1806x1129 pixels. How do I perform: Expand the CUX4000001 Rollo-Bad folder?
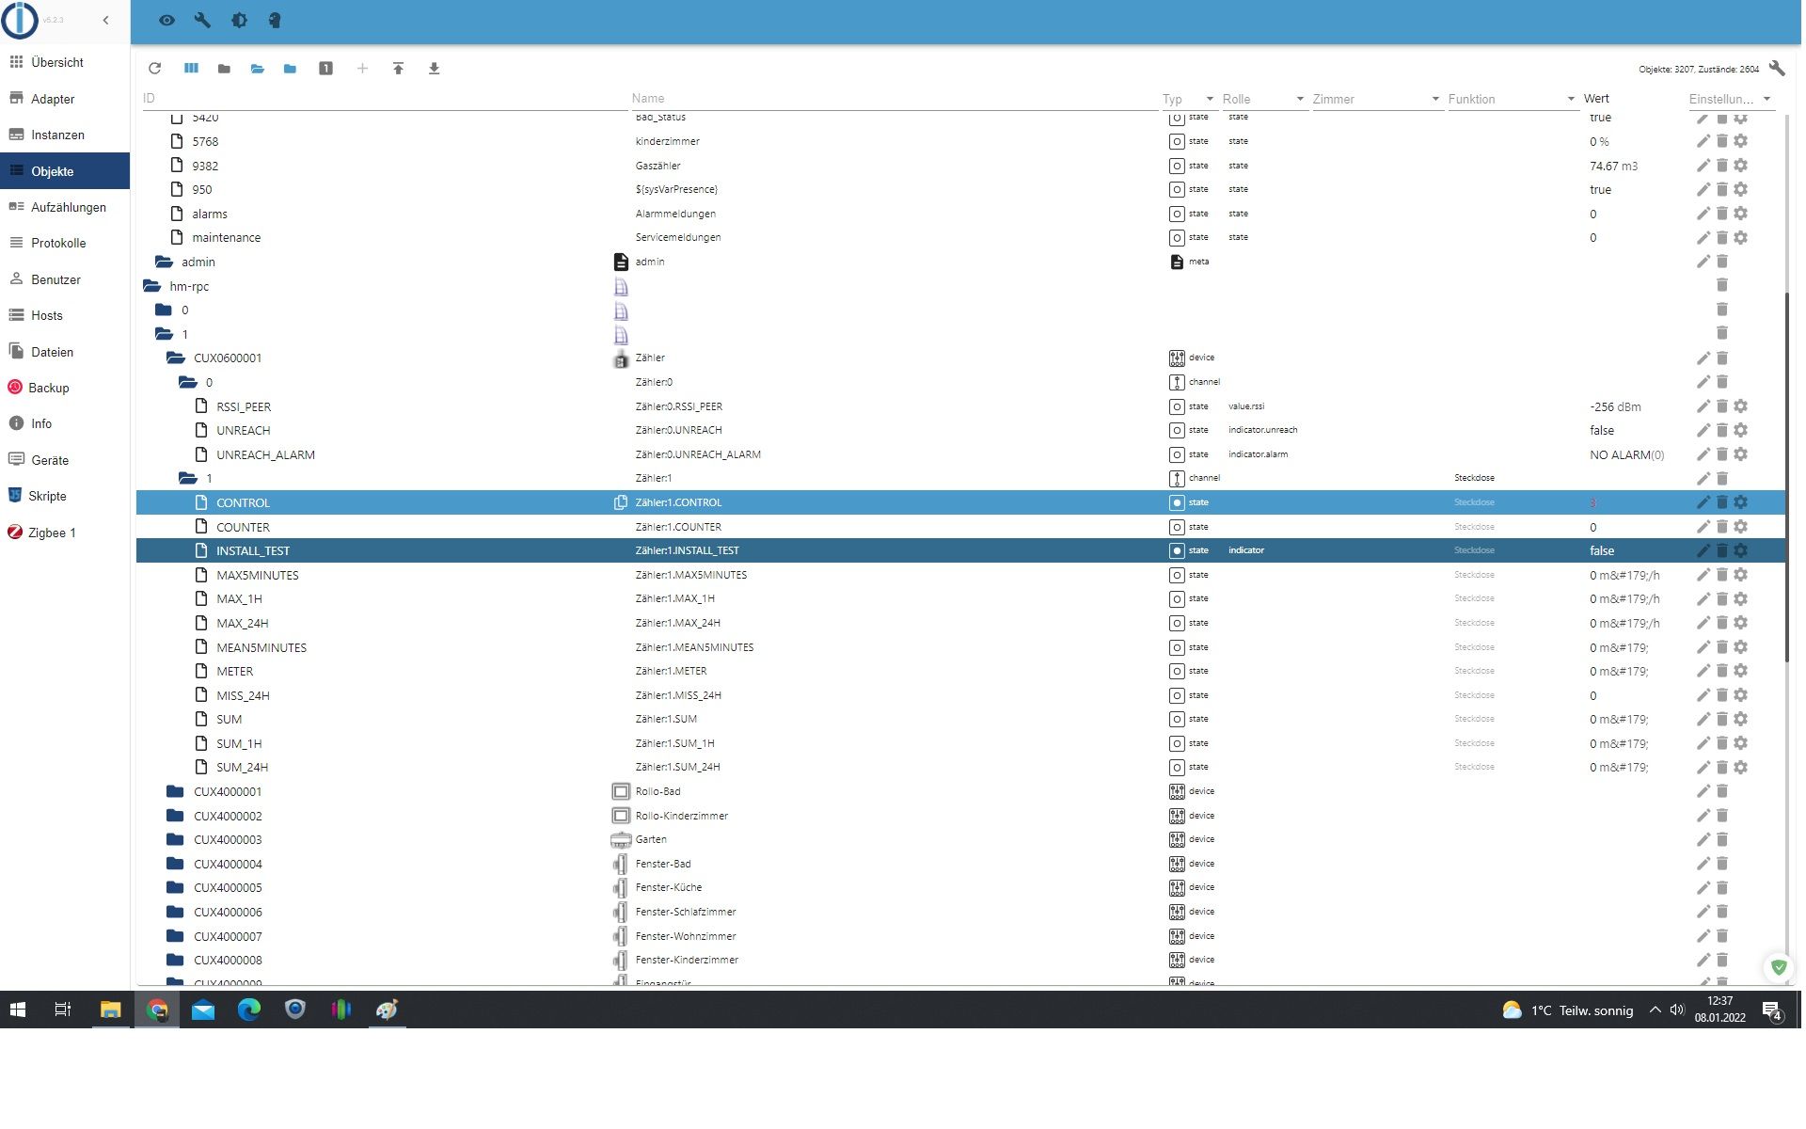(175, 791)
